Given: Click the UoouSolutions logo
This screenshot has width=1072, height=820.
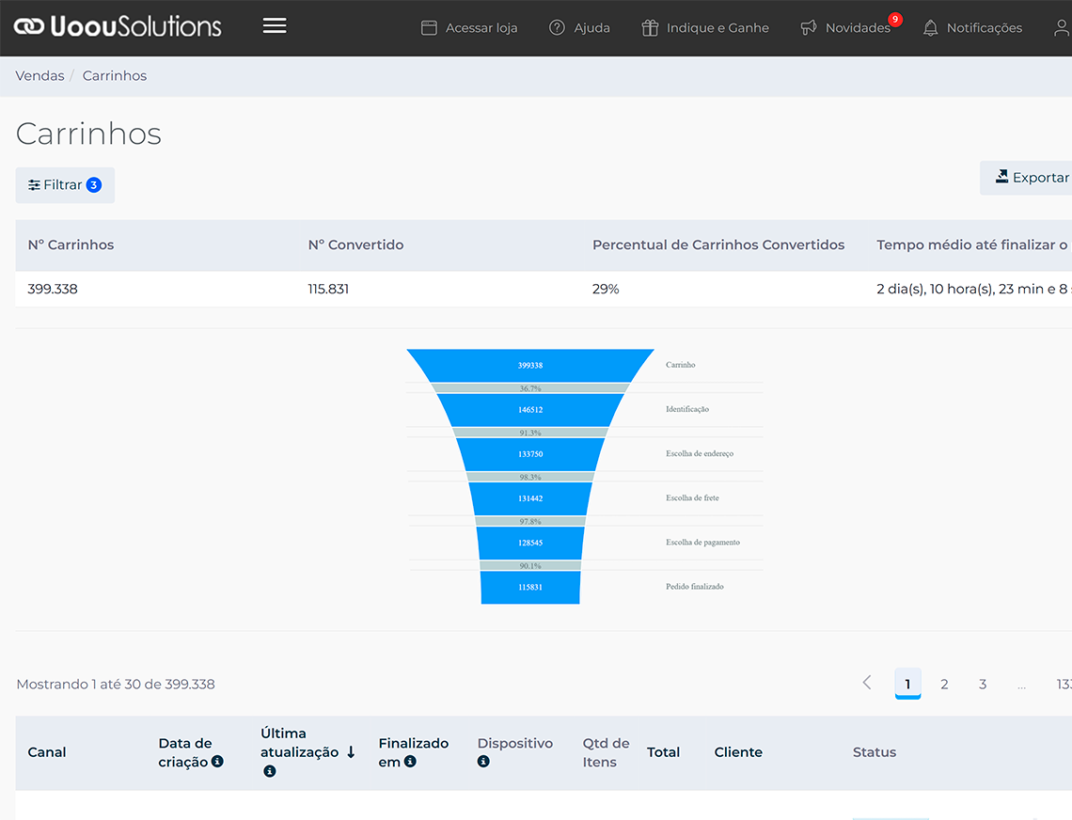Looking at the screenshot, I should [118, 26].
